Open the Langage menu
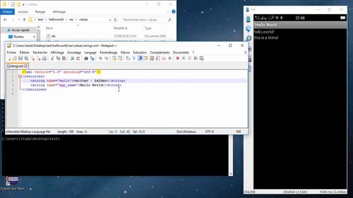This screenshot has height=198, width=353. click(90, 52)
